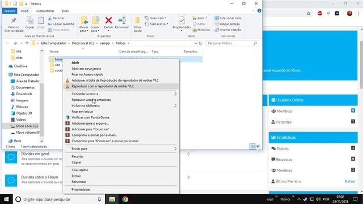Go up one folder with up arrow

pos(27,43)
